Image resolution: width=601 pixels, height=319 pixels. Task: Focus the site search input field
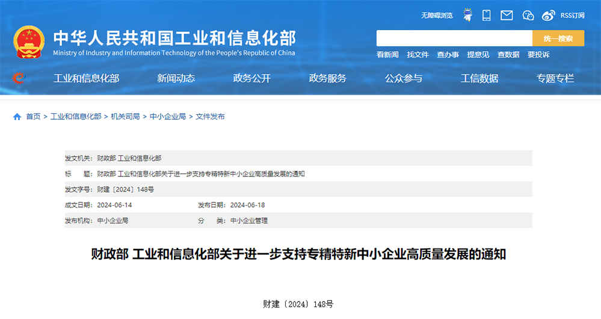coord(454,39)
